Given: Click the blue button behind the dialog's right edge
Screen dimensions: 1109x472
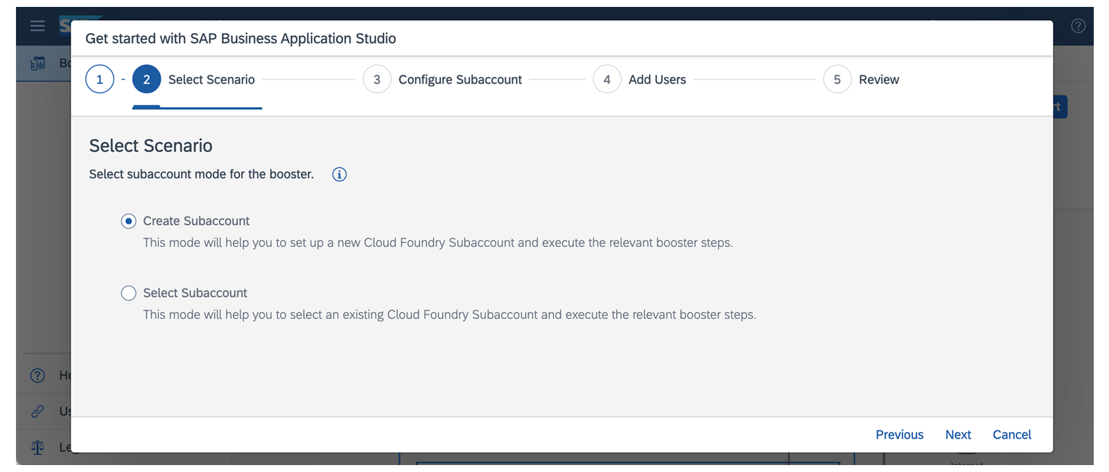Looking at the screenshot, I should coord(1060,107).
